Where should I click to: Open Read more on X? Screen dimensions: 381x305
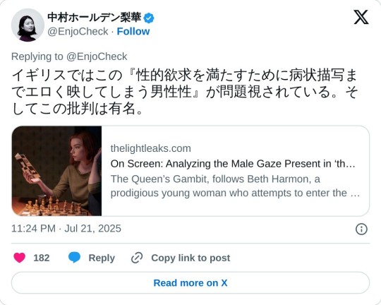tap(190, 283)
